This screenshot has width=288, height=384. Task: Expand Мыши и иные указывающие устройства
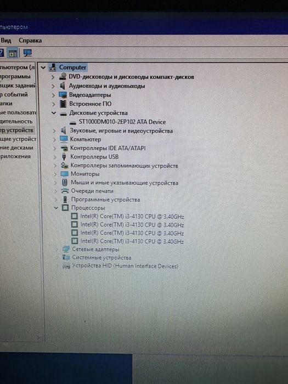click(x=55, y=183)
